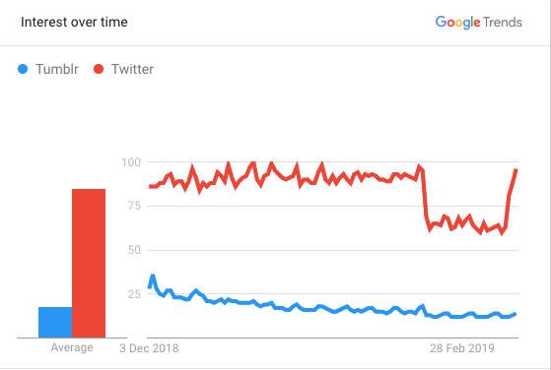This screenshot has width=551, height=370.
Task: Click the Tumblr line's final endpoint
Action: pyautogui.click(x=516, y=314)
